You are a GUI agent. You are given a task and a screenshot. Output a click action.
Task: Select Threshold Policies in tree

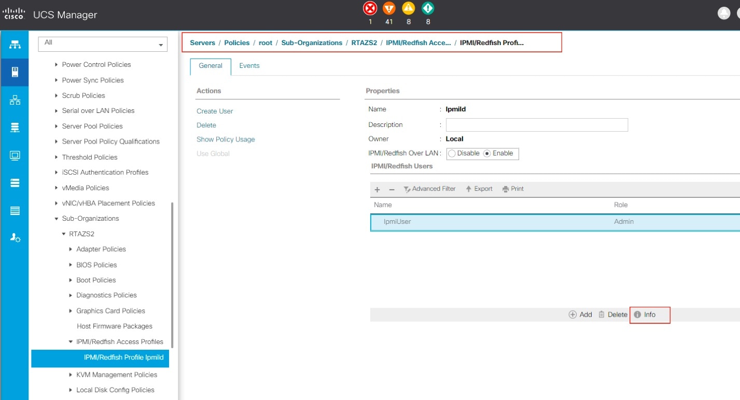tap(90, 158)
